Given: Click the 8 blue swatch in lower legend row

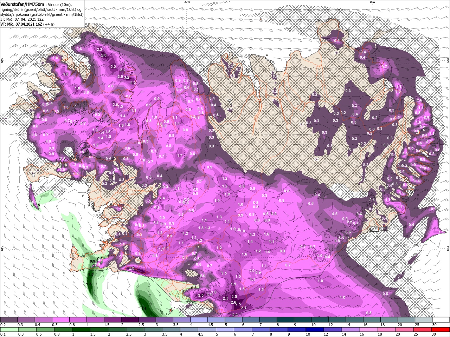Looking at the screenshot, I should [278, 330].
